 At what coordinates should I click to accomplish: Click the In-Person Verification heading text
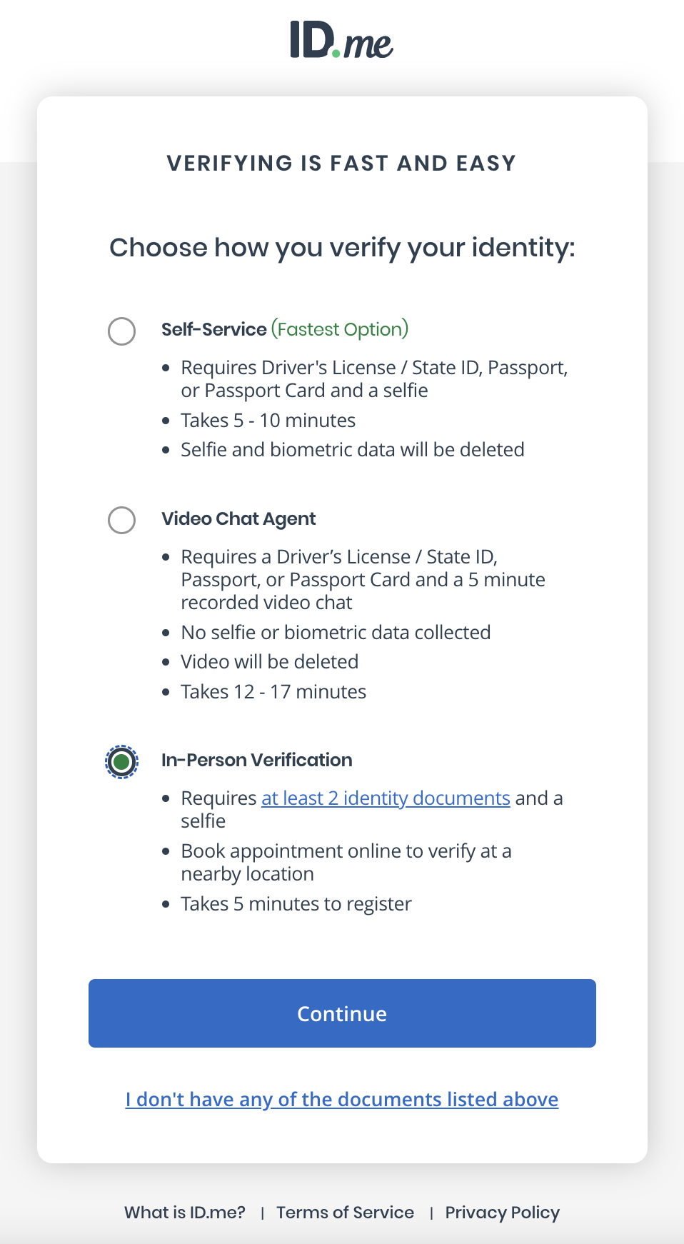(256, 760)
